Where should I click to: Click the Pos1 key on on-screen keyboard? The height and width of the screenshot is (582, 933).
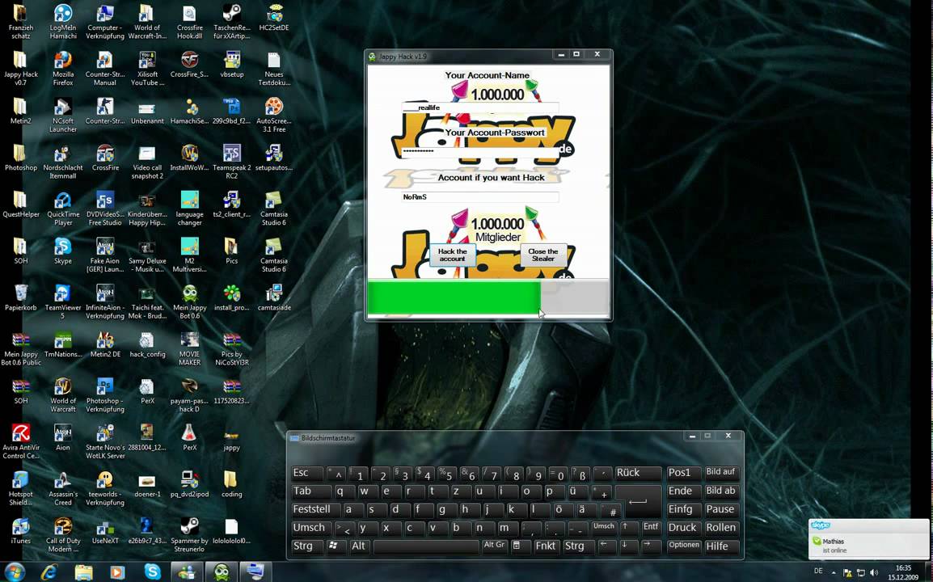coord(684,473)
